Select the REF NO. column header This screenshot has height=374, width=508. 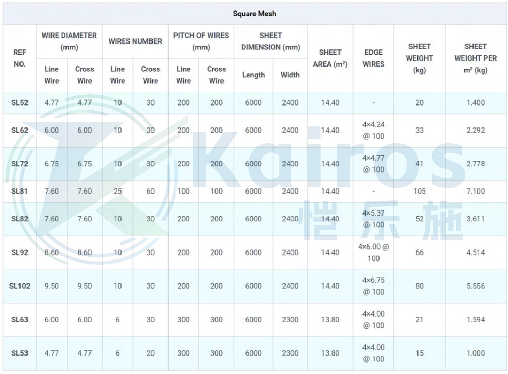point(20,58)
